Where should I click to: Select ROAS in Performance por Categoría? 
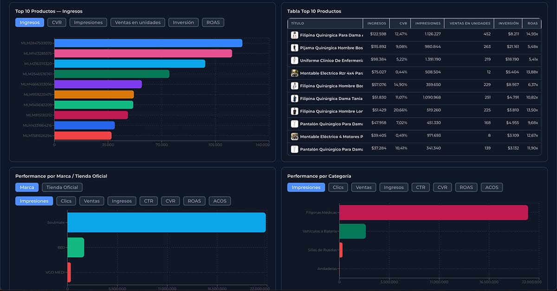point(466,187)
